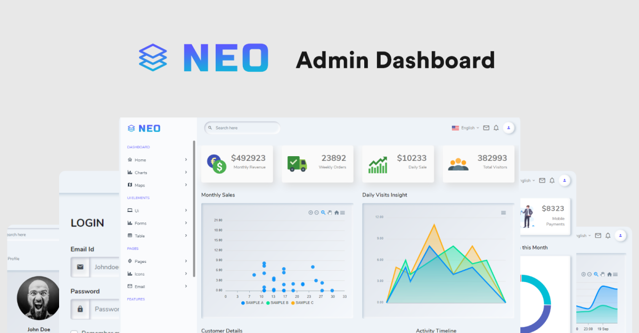Open Home in the sidebar menu
The image size is (639, 333).
(x=157, y=160)
